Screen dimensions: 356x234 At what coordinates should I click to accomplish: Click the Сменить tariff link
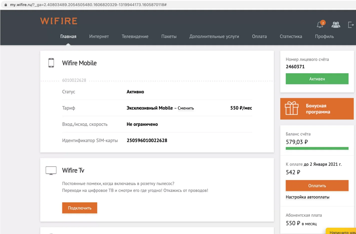(x=186, y=108)
